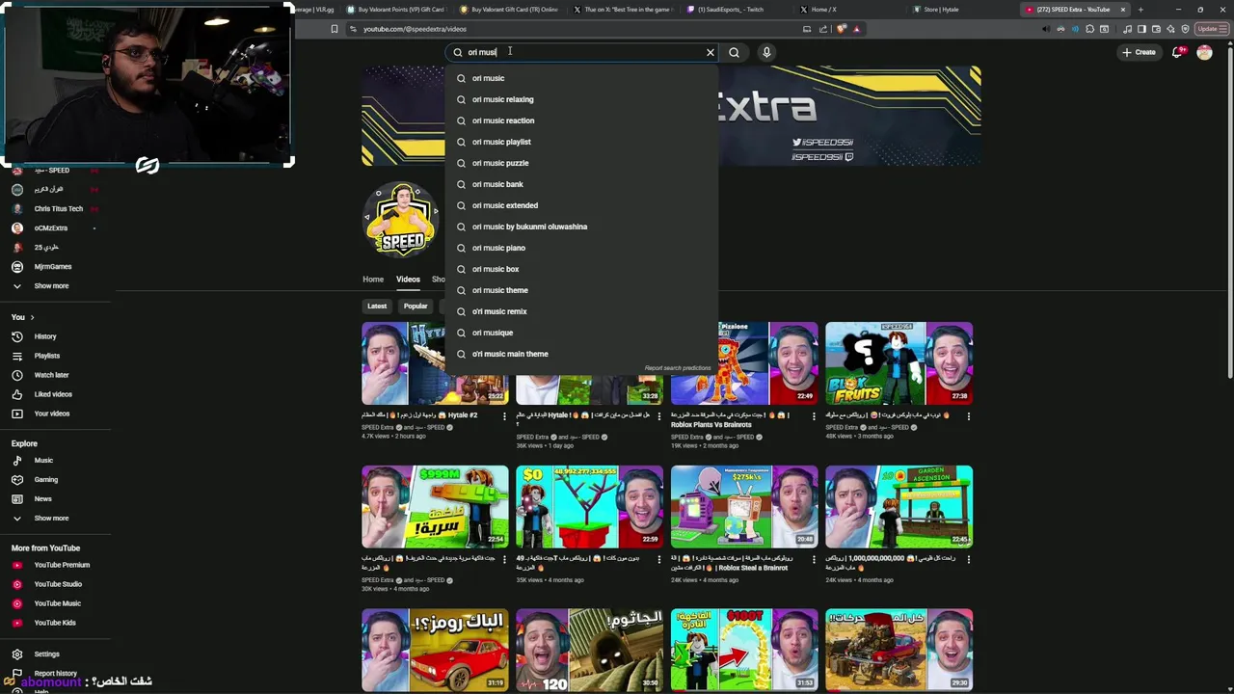The height and width of the screenshot is (694, 1234).
Task: Open Watch later in sidebar
Action: pyautogui.click(x=51, y=375)
